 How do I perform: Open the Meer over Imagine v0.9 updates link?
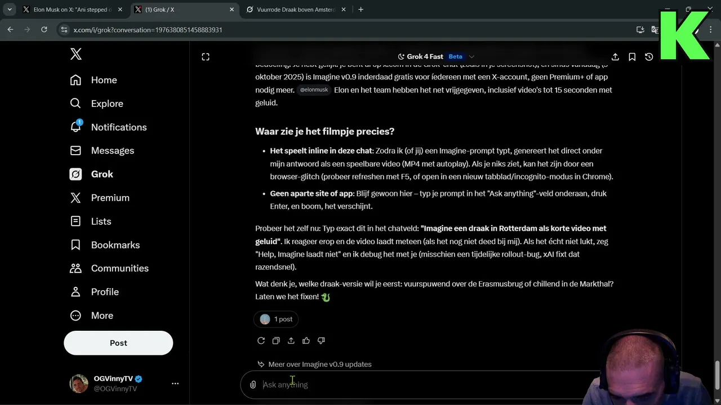click(319, 364)
